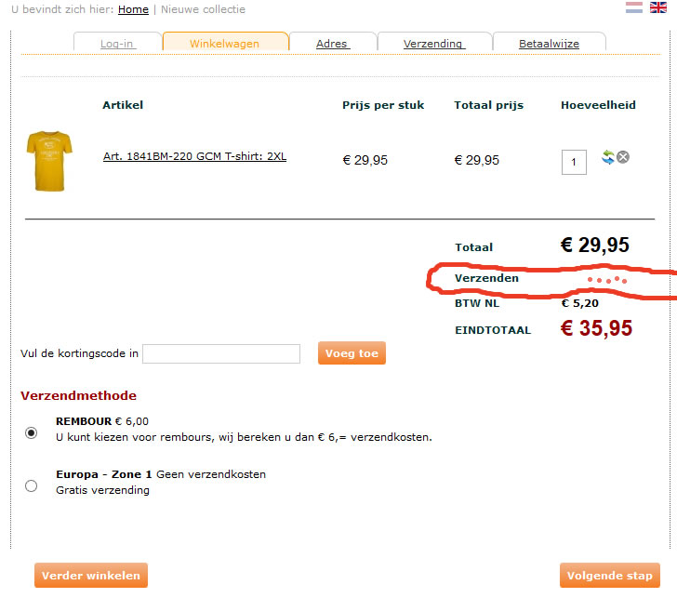Click the refresh quantity arrows icon
The height and width of the screenshot is (611, 677).
(x=608, y=157)
